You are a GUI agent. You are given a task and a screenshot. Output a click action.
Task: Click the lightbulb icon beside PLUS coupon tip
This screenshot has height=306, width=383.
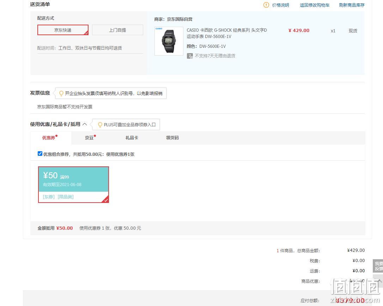click(x=100, y=125)
